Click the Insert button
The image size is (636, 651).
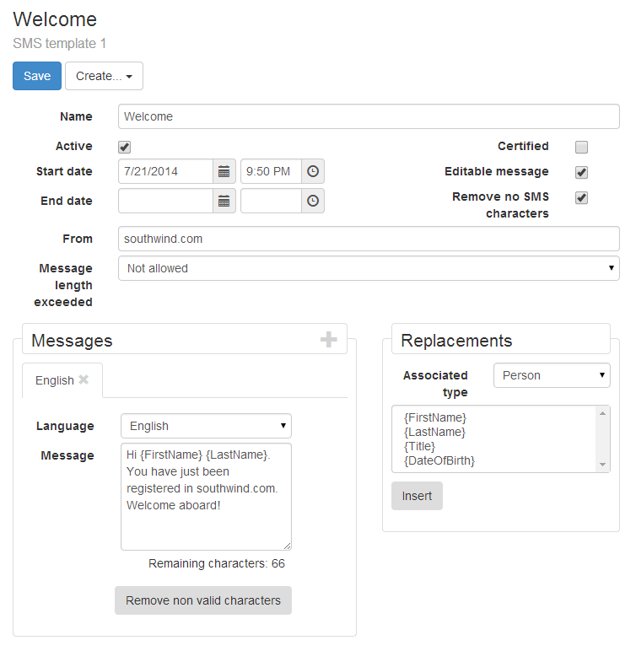tap(417, 496)
